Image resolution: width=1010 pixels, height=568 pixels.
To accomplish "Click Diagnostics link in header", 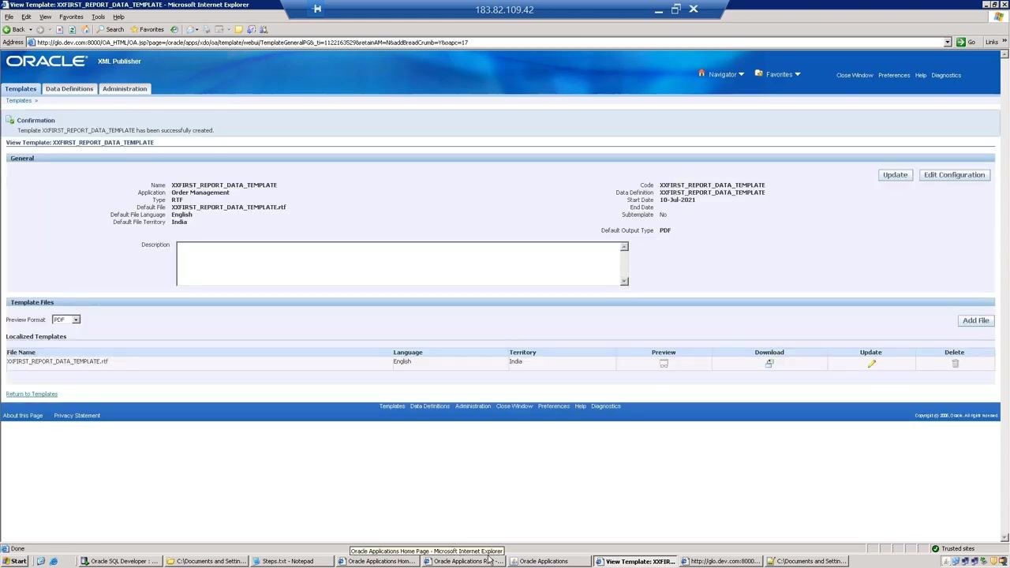I will (x=946, y=75).
